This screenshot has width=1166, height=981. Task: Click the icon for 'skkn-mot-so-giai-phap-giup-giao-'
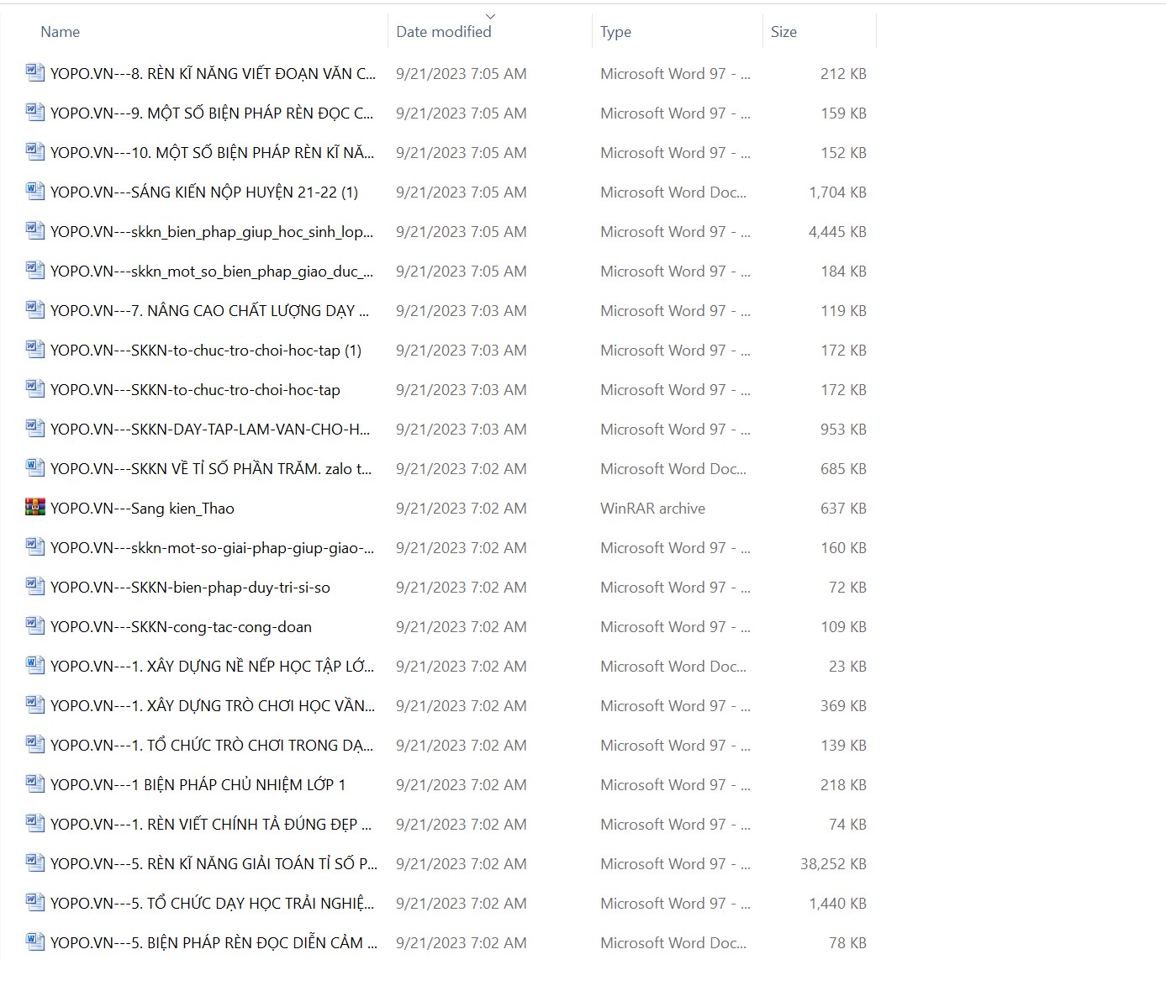click(x=35, y=547)
